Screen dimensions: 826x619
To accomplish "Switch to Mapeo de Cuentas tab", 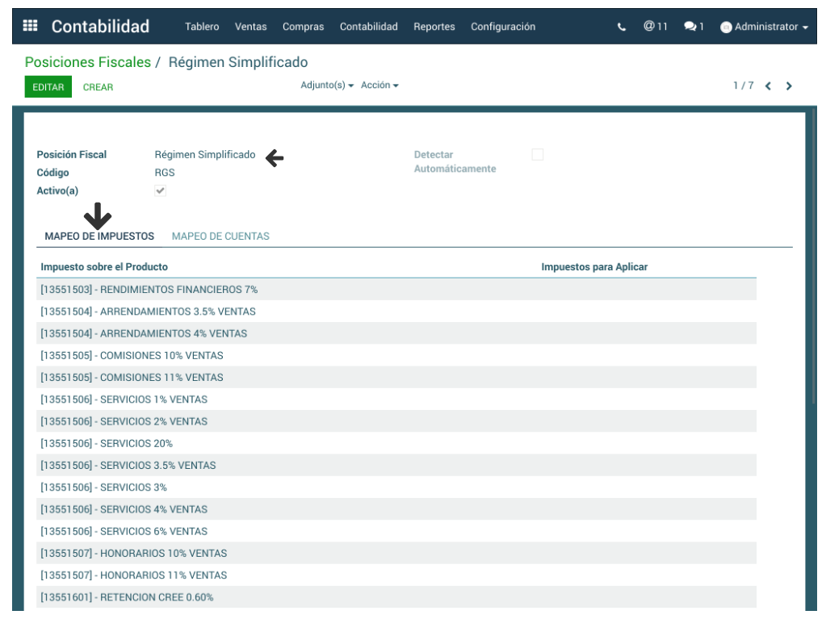I will (x=220, y=236).
